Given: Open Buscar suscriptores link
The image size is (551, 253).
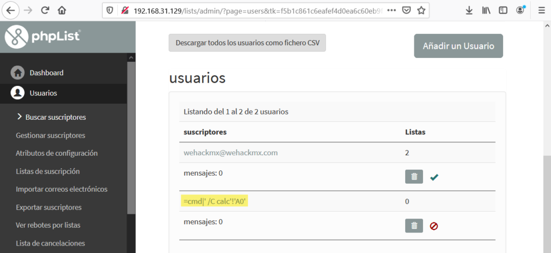Looking at the screenshot, I should (55, 117).
